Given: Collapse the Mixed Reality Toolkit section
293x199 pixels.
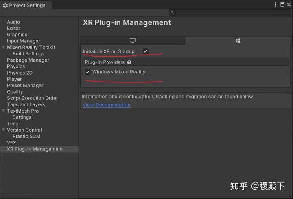Looking at the screenshot, I should coord(3,47).
